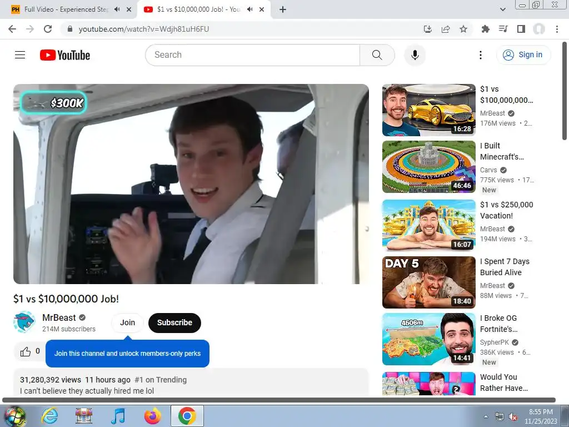Share this page icon in address bar
569x427 pixels.
tap(446, 29)
